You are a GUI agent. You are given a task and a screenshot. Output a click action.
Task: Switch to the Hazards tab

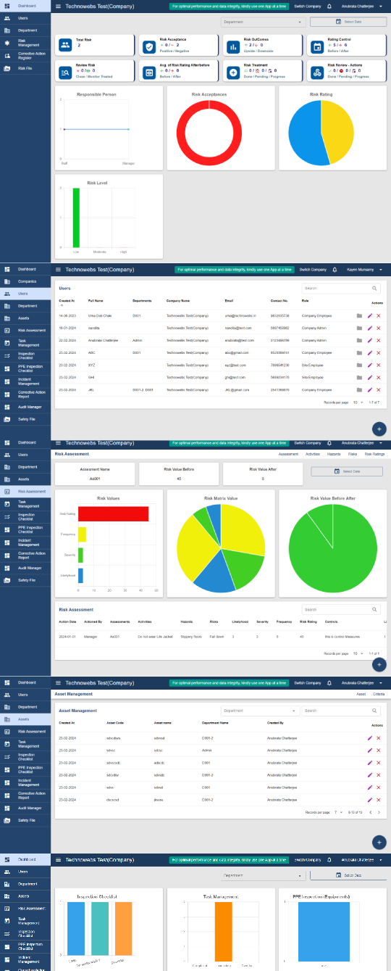334,454
